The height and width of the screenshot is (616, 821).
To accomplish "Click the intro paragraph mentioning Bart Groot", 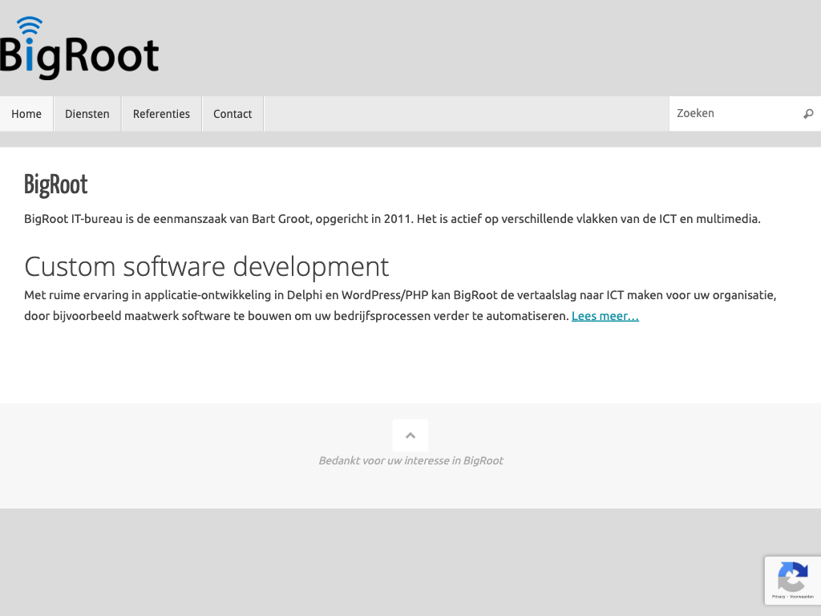I will point(391,219).
